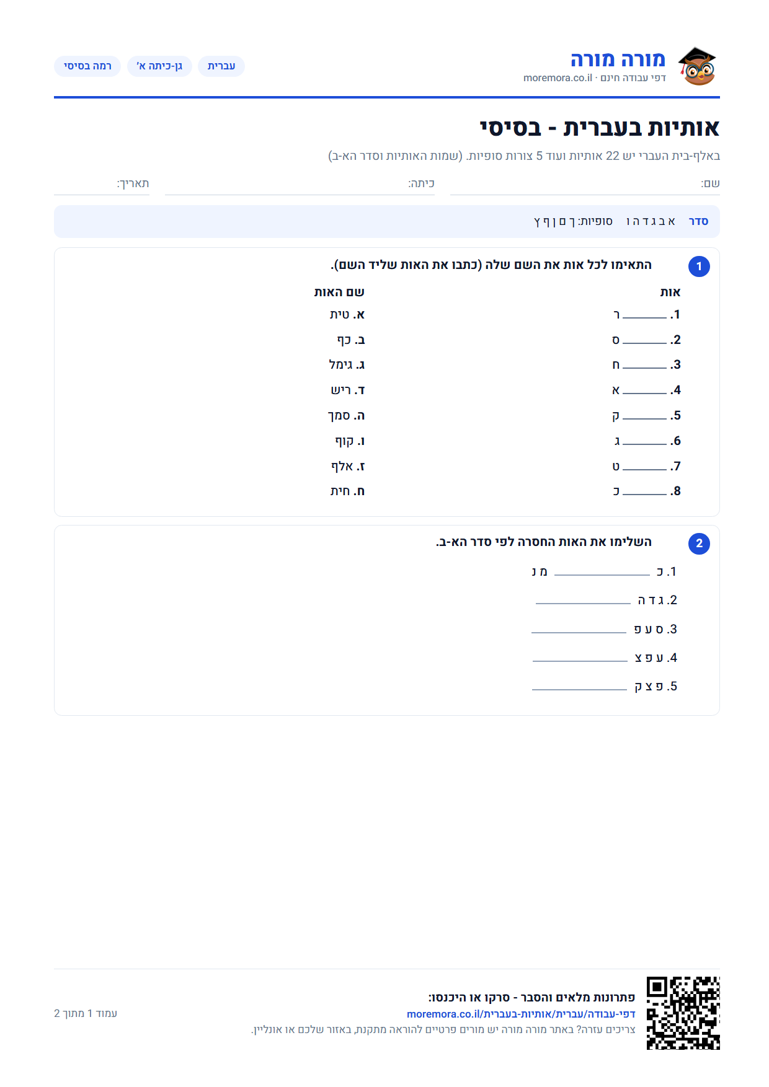Click the "סופיות:" final-letters label

point(595,221)
